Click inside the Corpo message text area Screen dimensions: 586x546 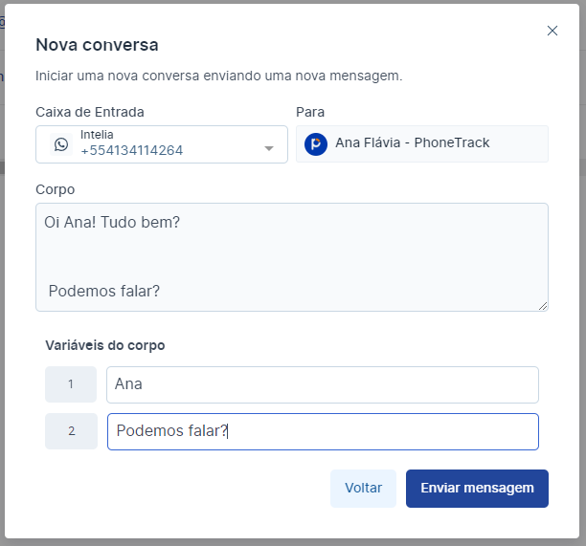[291, 256]
